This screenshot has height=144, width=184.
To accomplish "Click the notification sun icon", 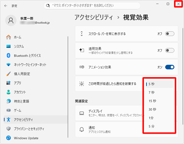I will [82, 84].
